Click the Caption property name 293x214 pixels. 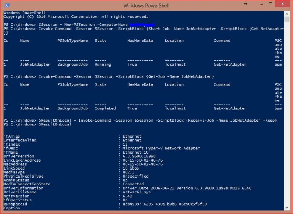pyautogui.click(x=11, y=208)
